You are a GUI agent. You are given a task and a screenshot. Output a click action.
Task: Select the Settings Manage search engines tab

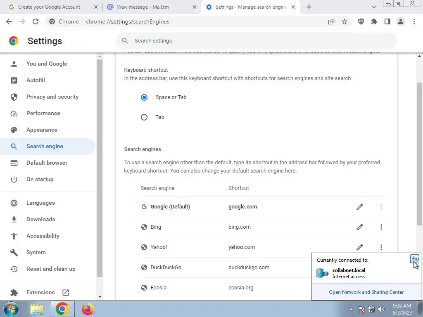pyautogui.click(x=251, y=7)
